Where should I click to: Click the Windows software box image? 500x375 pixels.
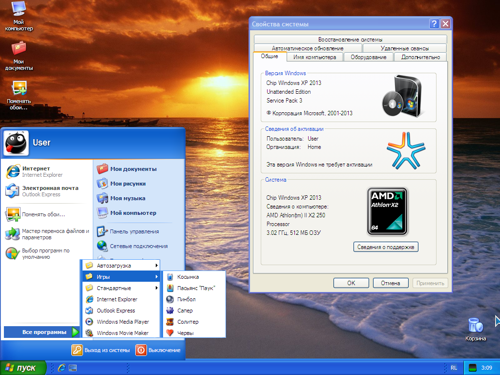[x=404, y=96]
